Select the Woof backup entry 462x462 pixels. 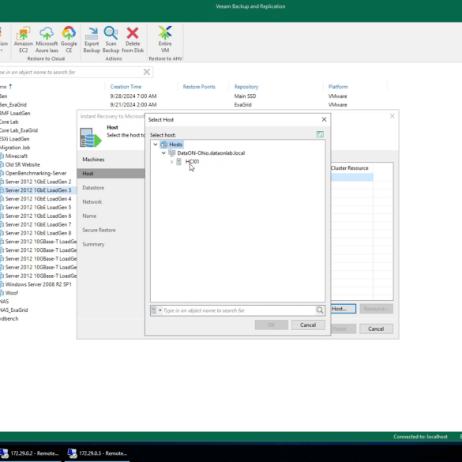click(12, 293)
